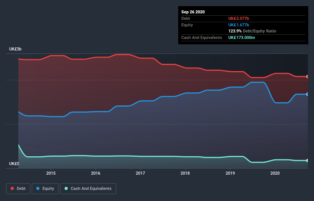
Task: Select the 2018 x-axis label
Action: tap(185, 173)
